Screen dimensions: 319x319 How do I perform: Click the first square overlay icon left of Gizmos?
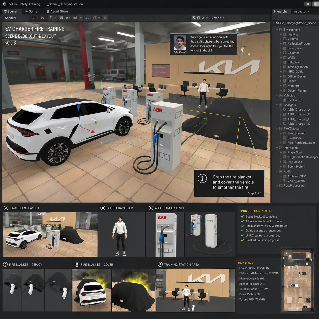[194, 18]
